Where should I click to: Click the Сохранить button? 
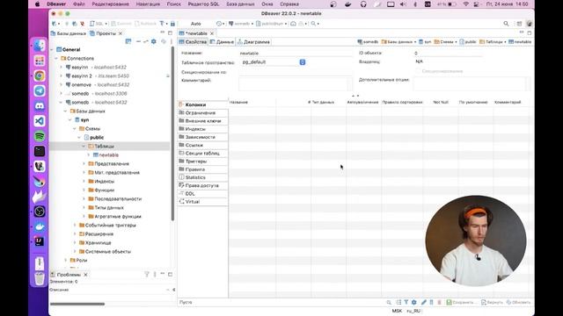click(x=461, y=302)
